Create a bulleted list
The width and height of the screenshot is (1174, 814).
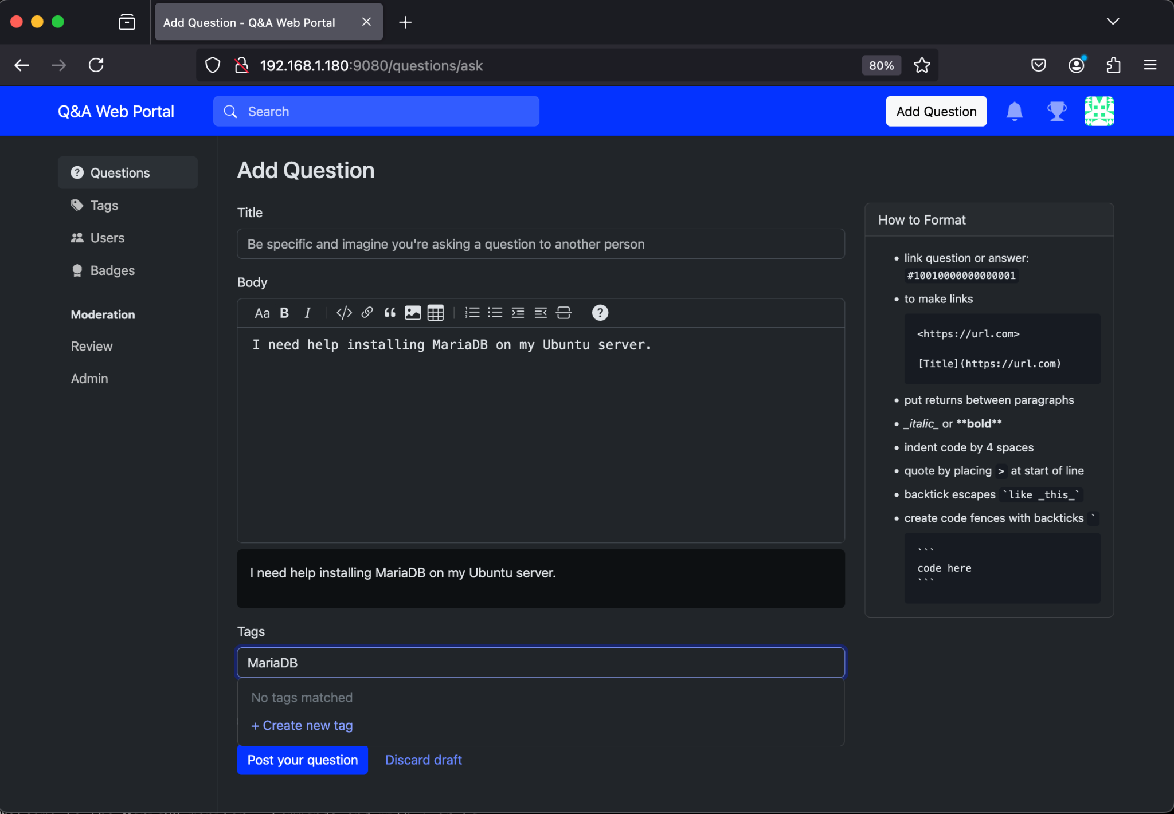(494, 313)
